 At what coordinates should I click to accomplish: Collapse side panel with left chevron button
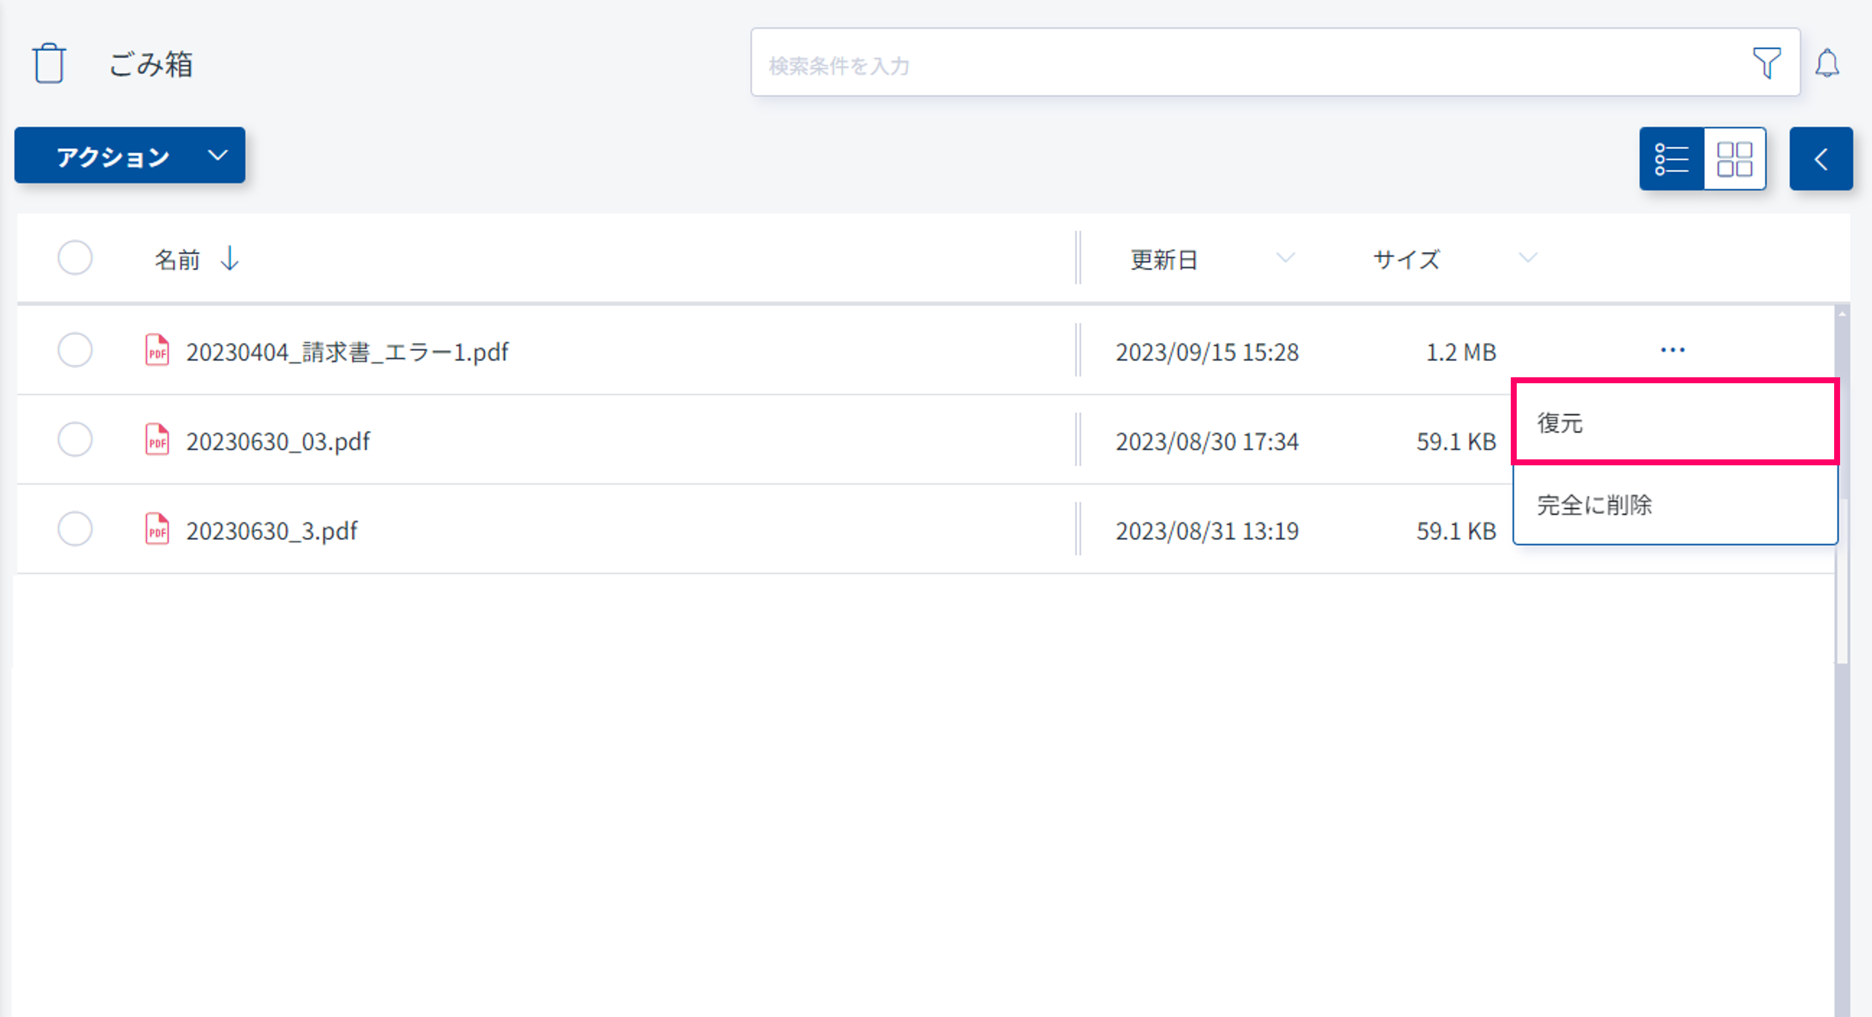1821,159
